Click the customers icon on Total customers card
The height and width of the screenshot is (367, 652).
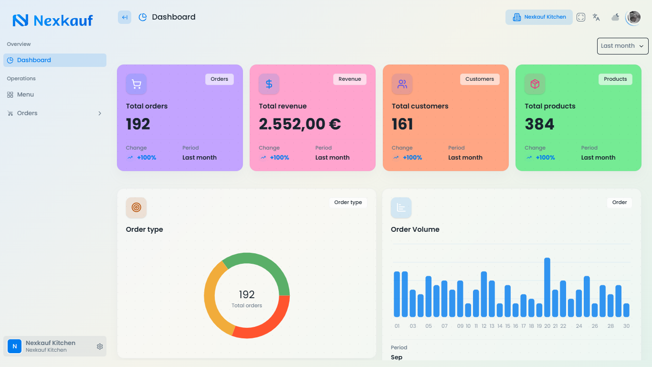point(401,84)
